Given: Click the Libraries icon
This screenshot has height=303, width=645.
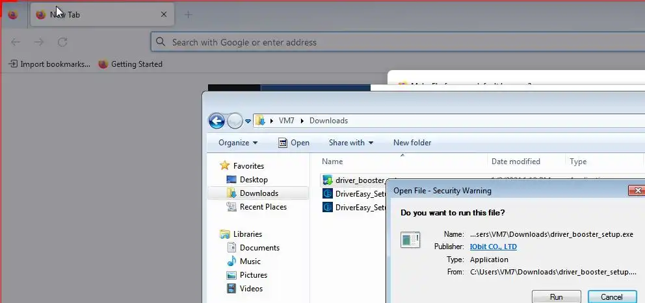Looking at the screenshot, I should click(224, 234).
